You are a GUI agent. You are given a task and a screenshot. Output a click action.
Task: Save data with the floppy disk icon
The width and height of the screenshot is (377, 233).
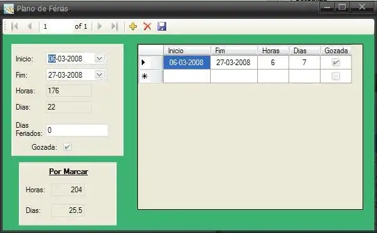[162, 26]
